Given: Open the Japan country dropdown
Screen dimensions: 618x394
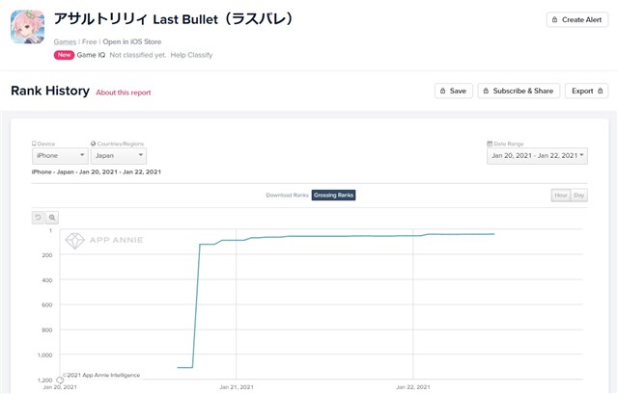Looking at the screenshot, I should (x=119, y=156).
